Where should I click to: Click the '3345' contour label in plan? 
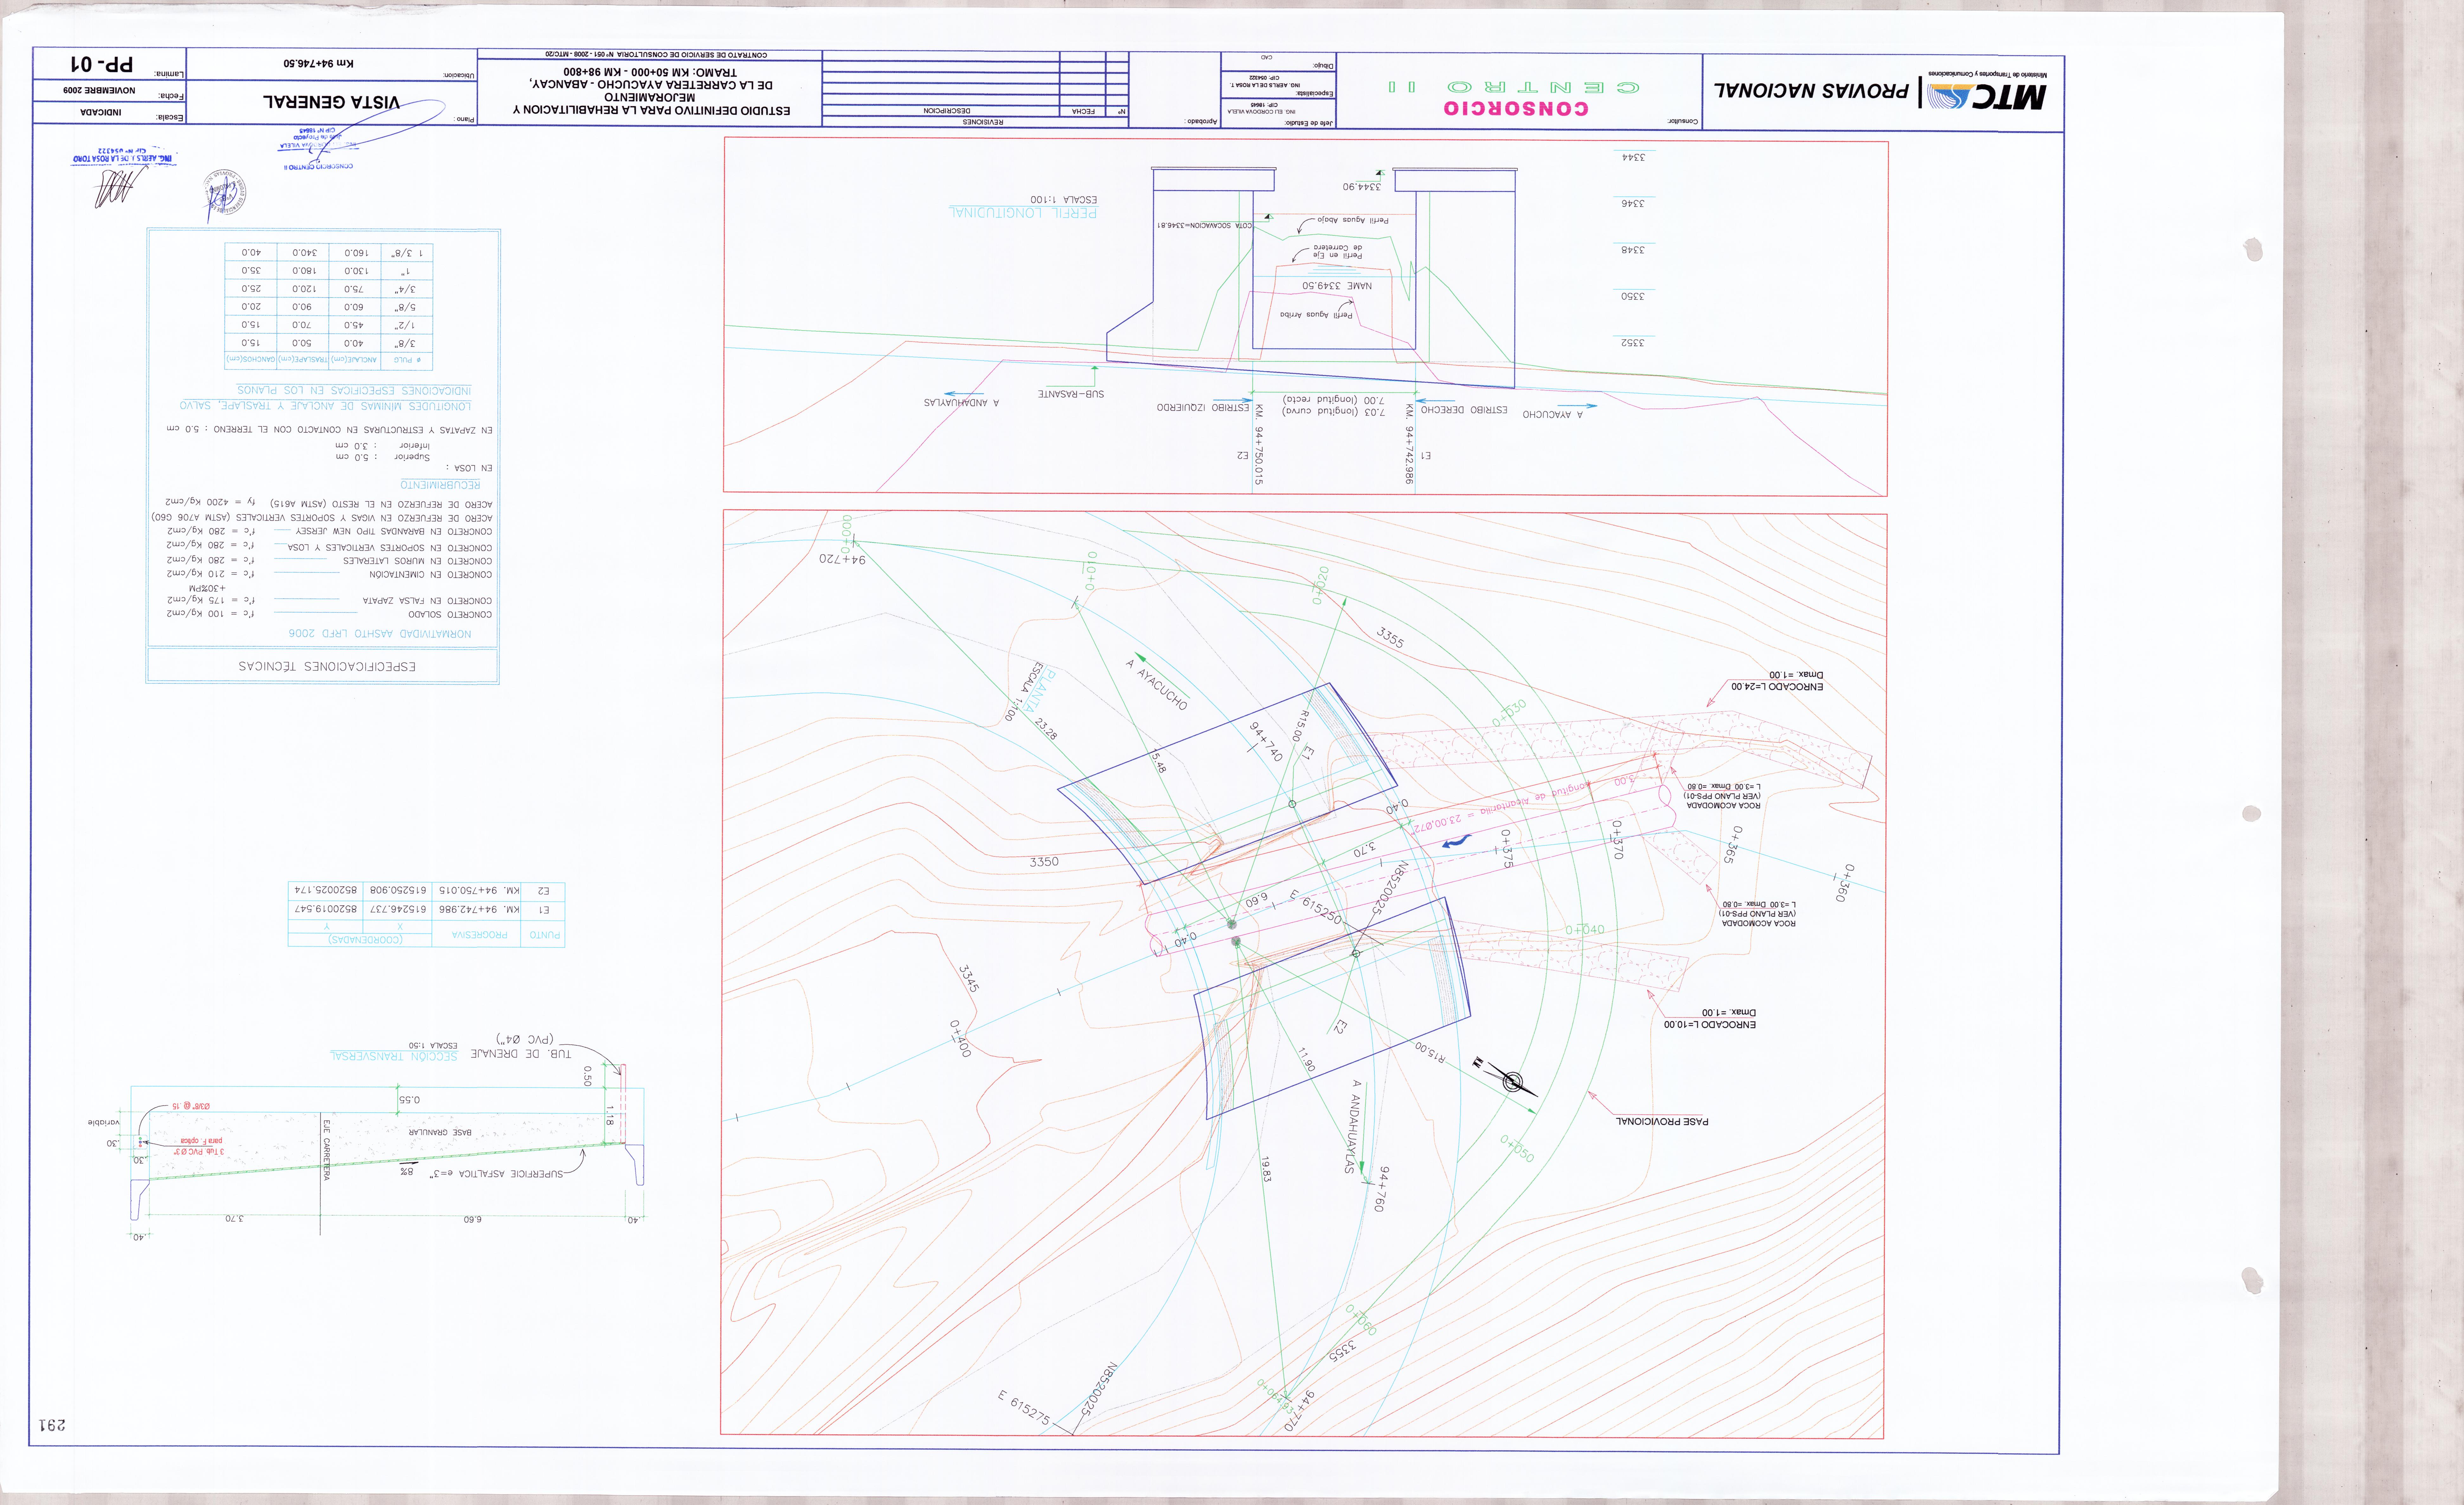[968, 978]
